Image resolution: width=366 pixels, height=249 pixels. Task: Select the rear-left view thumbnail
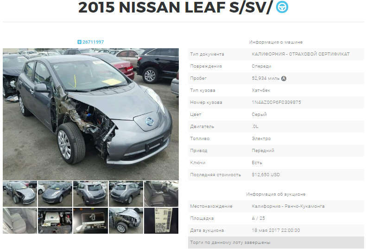tap(90, 194)
